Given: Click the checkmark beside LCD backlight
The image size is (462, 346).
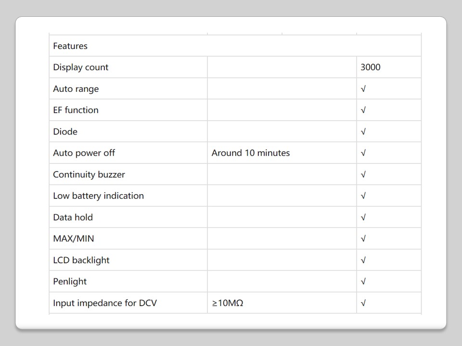Looking at the screenshot, I should (x=363, y=260).
